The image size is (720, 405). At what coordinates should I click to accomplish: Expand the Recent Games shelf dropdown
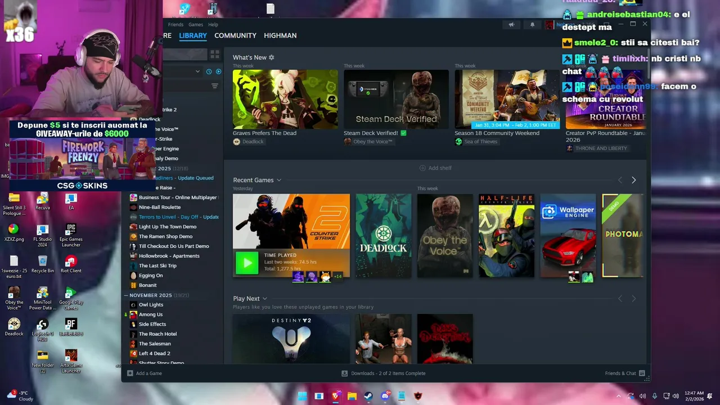tap(279, 180)
